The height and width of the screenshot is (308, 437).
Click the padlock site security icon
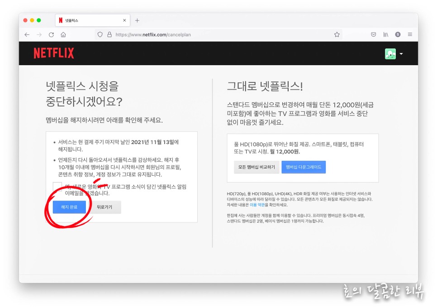(109, 34)
